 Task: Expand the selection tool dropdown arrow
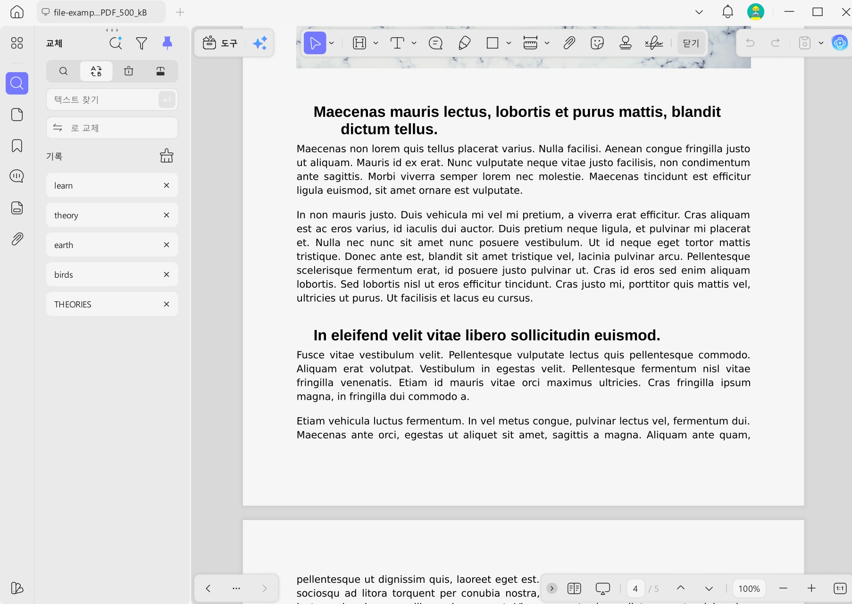coord(332,43)
